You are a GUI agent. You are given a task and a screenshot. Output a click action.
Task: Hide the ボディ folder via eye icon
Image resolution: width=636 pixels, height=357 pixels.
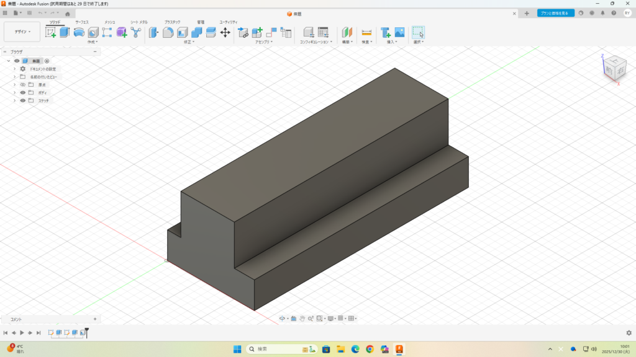click(x=23, y=92)
